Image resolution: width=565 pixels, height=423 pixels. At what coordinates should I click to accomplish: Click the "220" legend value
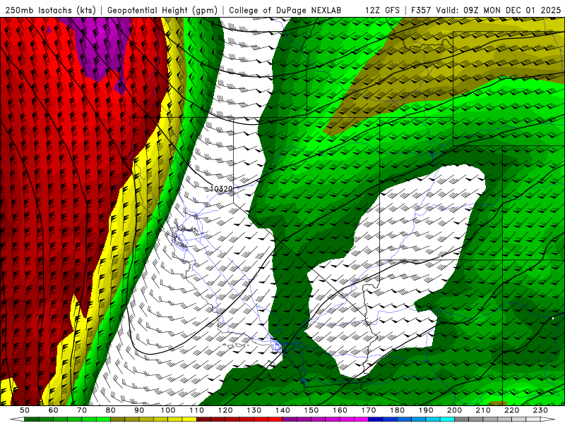pyautogui.click(x=511, y=410)
